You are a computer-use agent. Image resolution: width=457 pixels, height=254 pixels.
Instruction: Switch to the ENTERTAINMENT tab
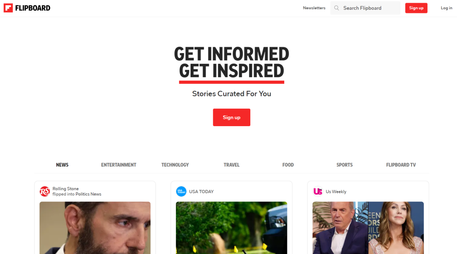(119, 165)
